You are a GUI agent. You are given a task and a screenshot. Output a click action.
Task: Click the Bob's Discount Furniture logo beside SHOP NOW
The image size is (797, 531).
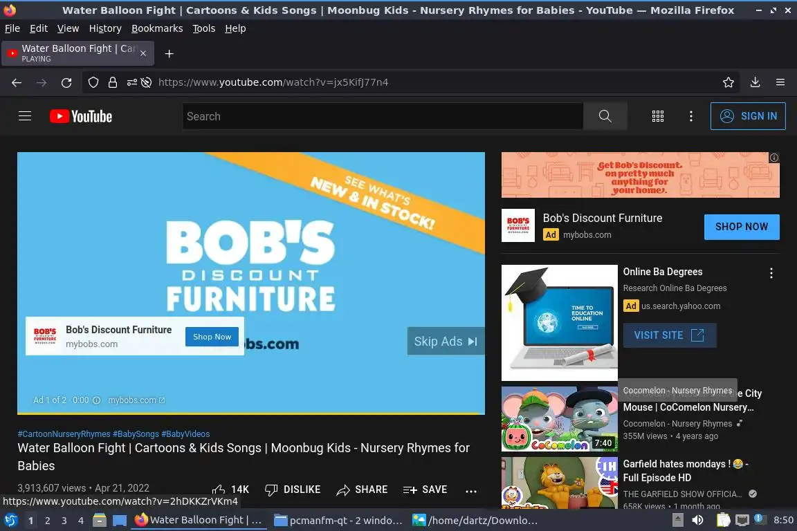tap(518, 225)
